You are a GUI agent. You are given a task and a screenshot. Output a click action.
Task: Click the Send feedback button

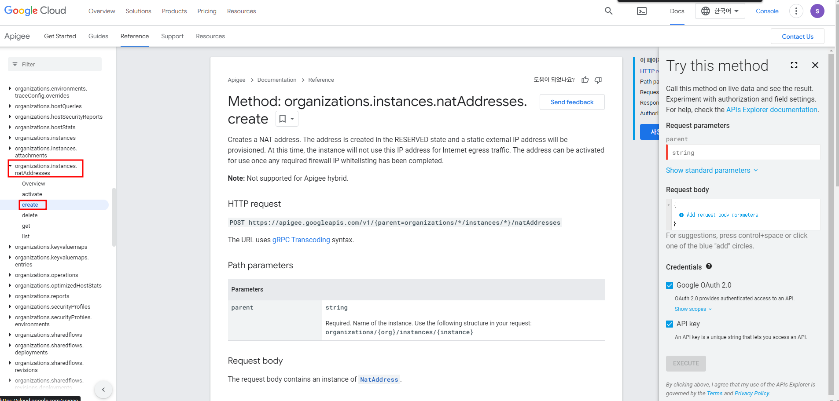tap(572, 102)
